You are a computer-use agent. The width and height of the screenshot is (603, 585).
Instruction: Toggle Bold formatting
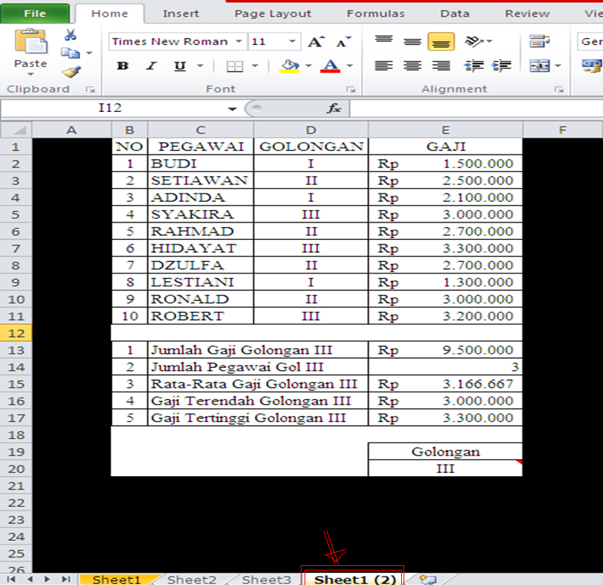point(123,66)
